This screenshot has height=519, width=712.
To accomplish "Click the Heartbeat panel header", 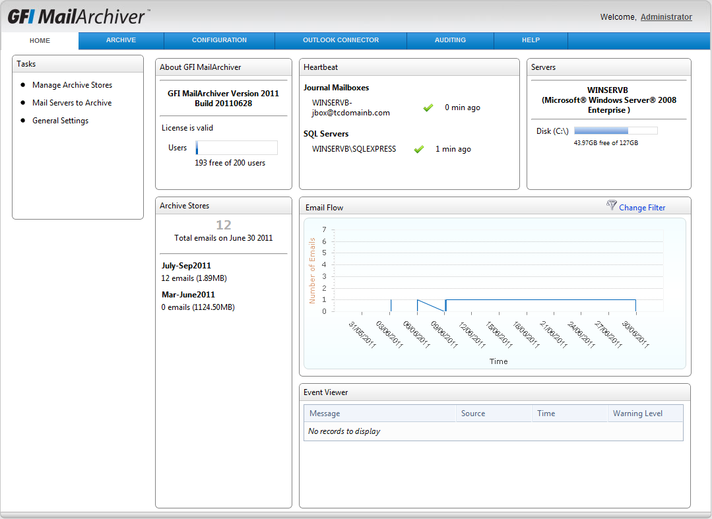I will pos(409,67).
